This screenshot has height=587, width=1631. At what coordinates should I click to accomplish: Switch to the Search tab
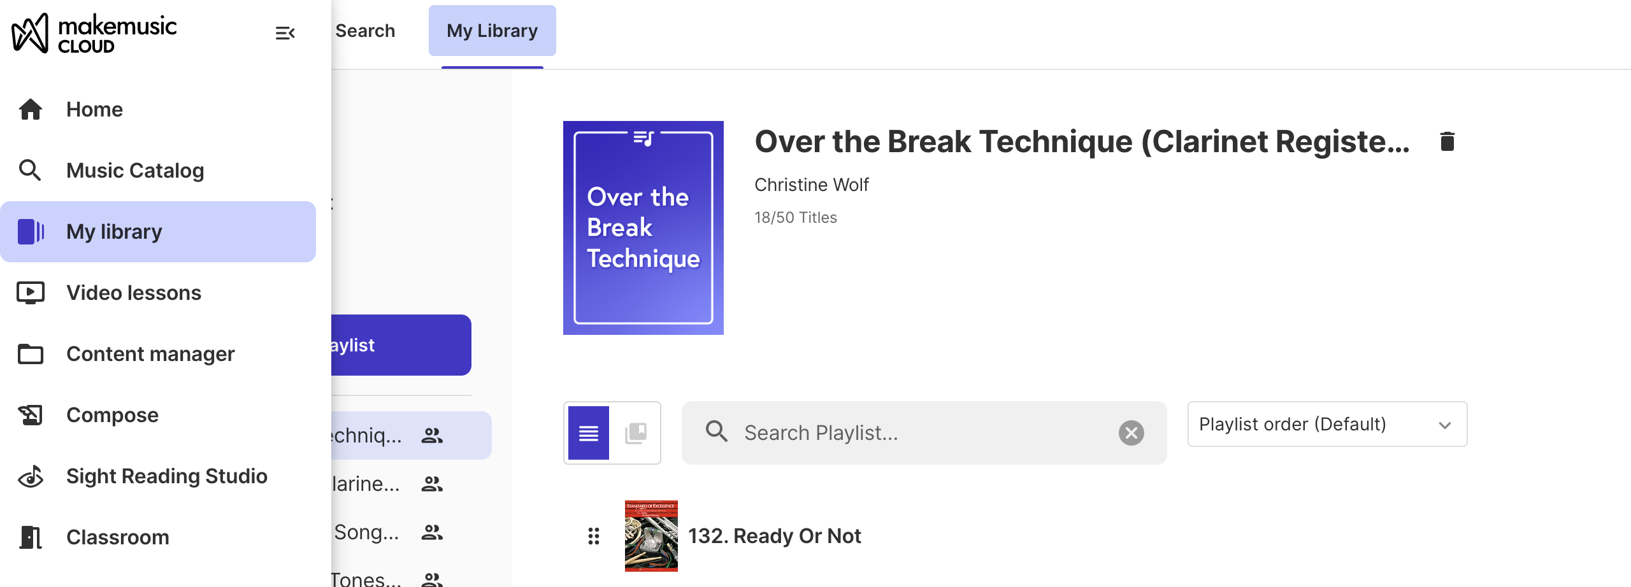coord(365,31)
